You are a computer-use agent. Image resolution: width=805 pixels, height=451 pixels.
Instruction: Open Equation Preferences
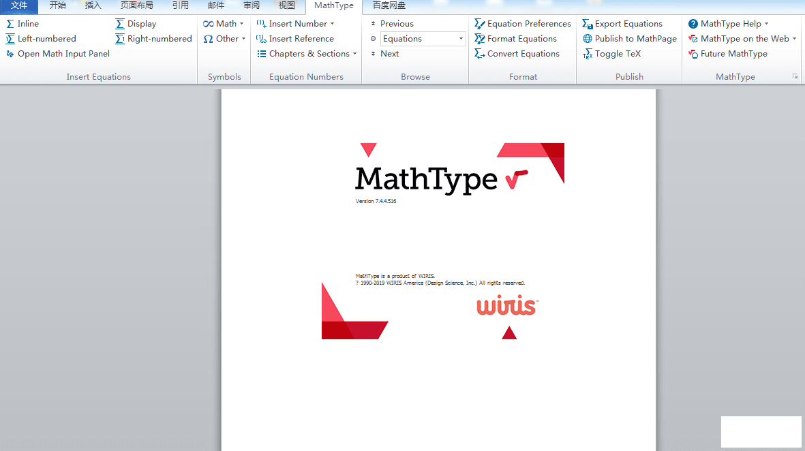[523, 24]
